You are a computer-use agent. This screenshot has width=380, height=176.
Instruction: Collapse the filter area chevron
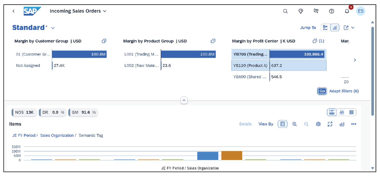[x=184, y=100]
